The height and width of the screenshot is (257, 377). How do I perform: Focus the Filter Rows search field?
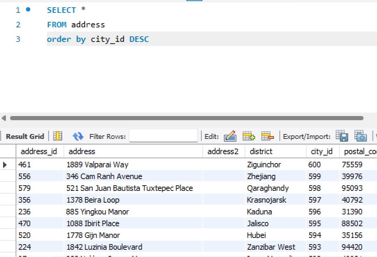163,136
